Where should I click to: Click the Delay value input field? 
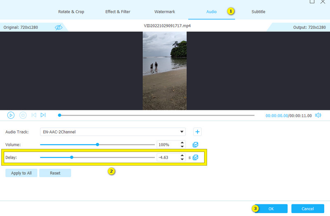(167, 157)
